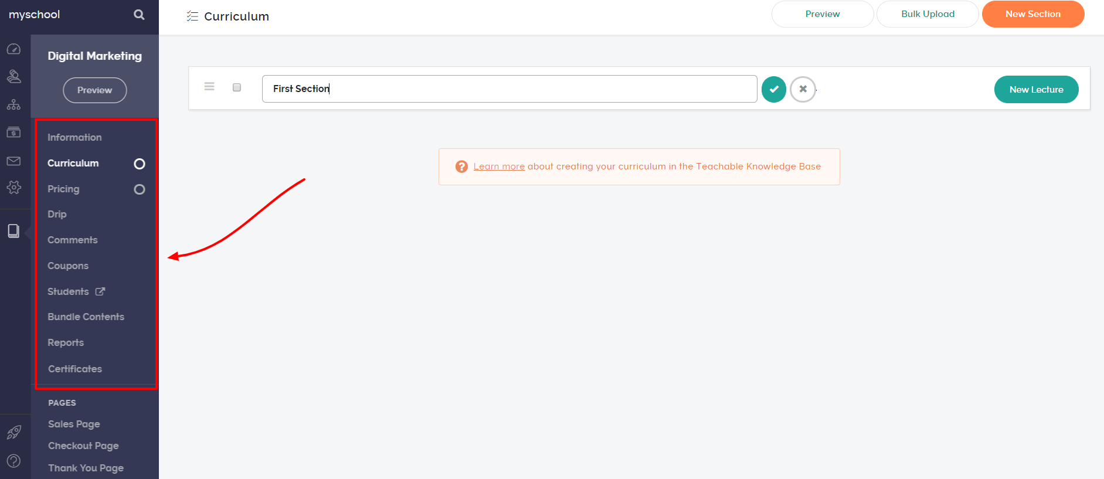
Task: Tick the checkbox next to First Section
Action: pyautogui.click(x=237, y=87)
